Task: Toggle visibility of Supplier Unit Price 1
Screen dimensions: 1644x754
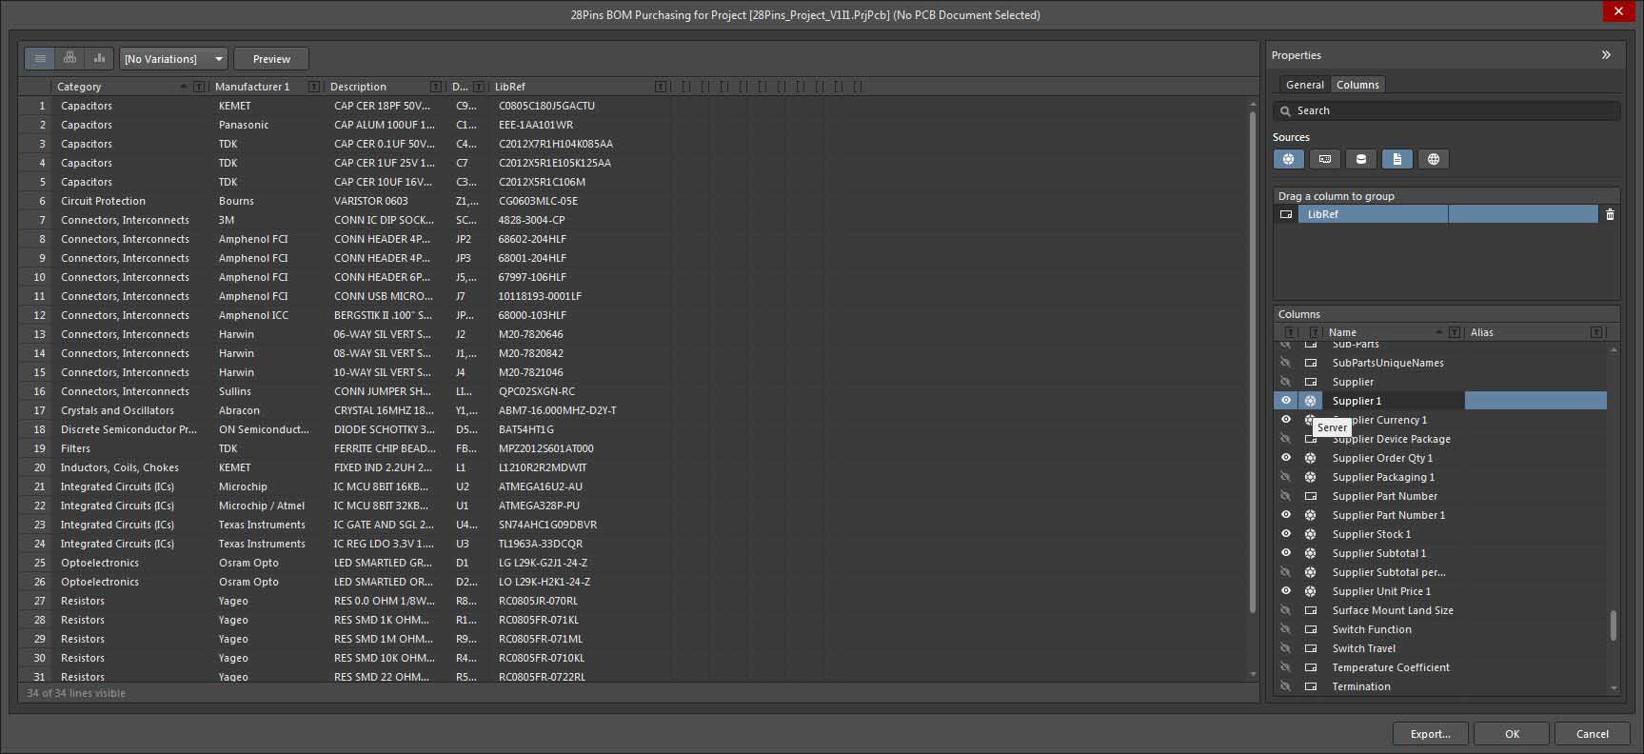Action: (x=1286, y=591)
